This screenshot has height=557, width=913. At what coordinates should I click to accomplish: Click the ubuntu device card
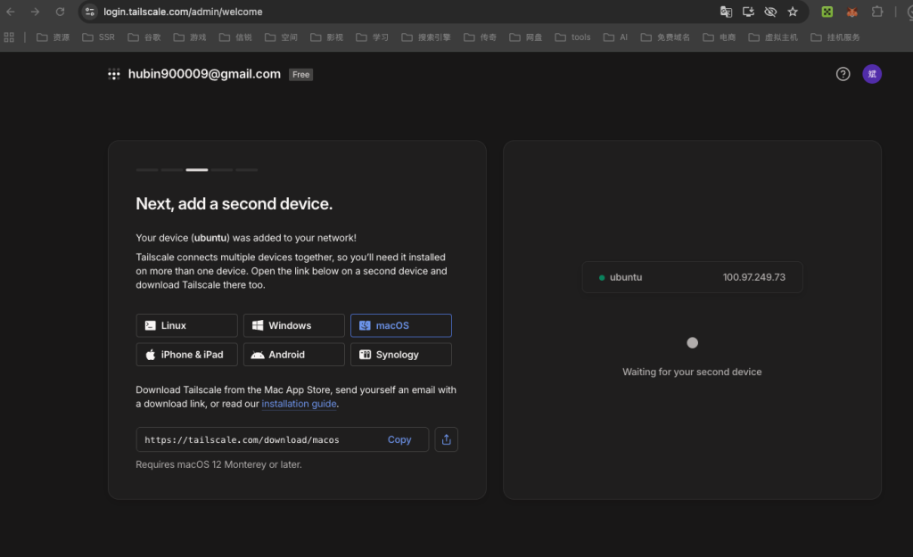692,276
